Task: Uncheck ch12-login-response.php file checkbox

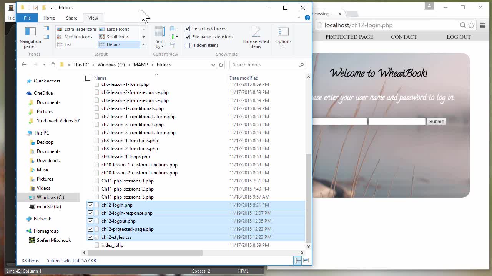Action: [90, 213]
